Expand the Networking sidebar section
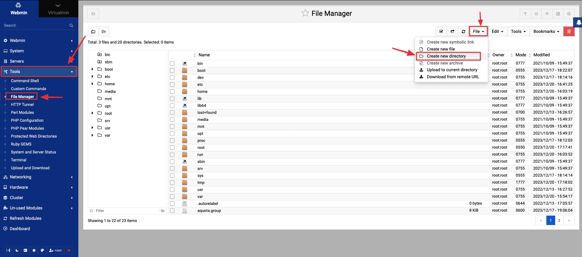 (38, 177)
